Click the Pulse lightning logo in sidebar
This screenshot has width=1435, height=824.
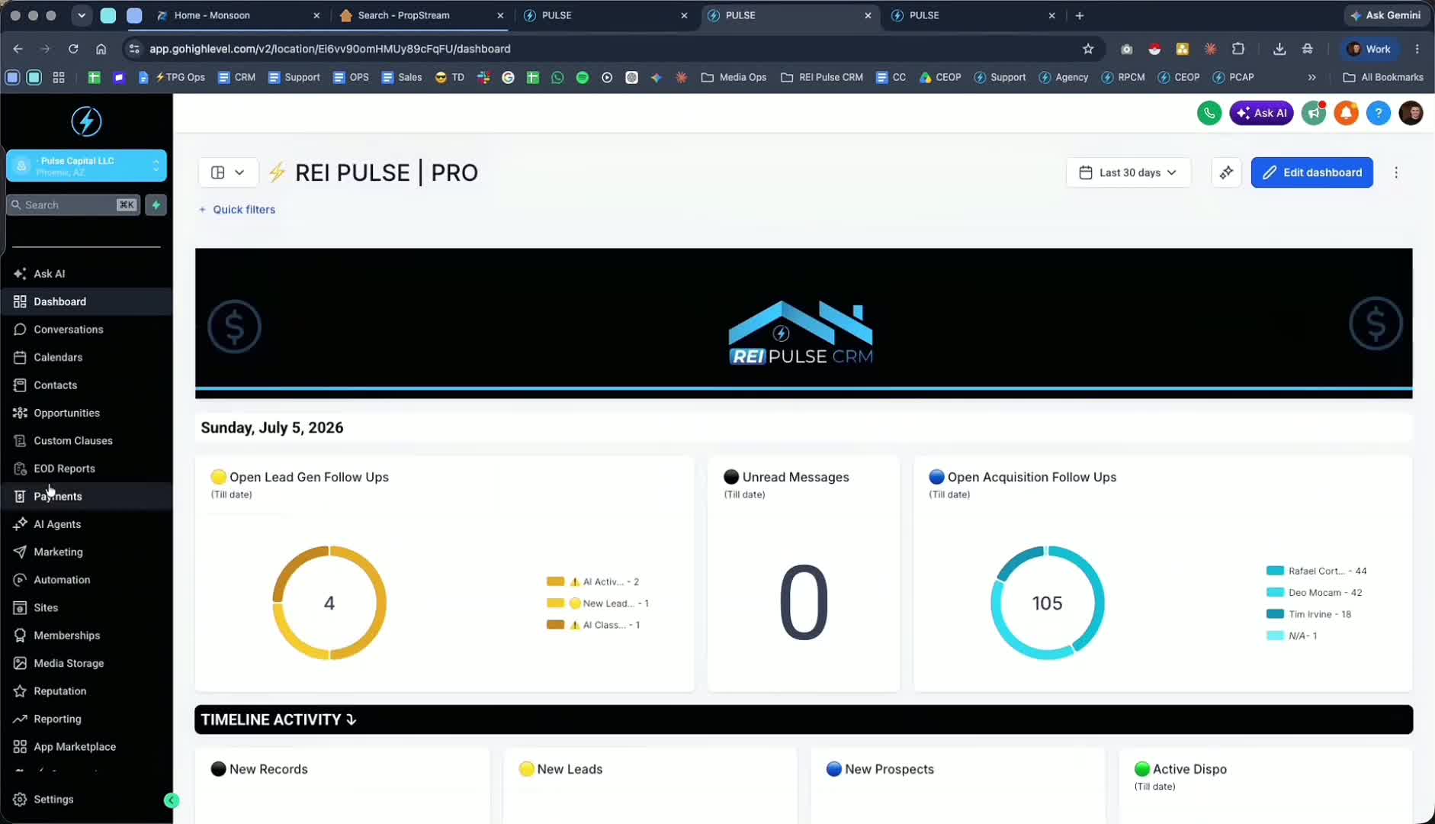pyautogui.click(x=86, y=121)
